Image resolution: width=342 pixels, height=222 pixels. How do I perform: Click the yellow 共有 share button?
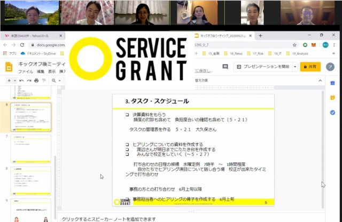pyautogui.click(x=310, y=67)
